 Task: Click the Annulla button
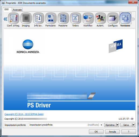(x=112, y=132)
